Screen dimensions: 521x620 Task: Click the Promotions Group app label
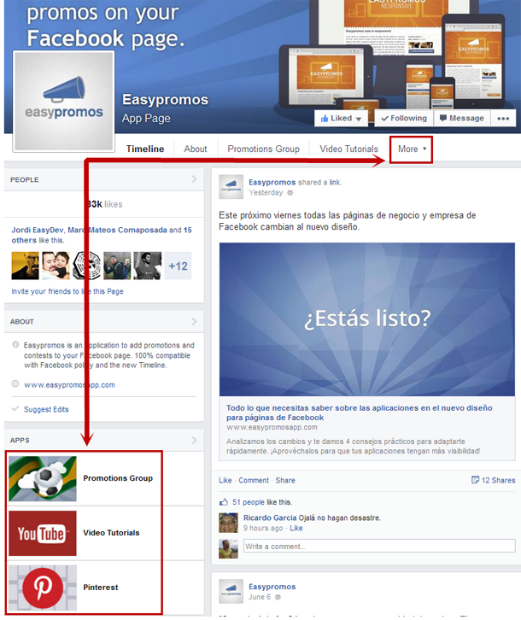(x=118, y=478)
